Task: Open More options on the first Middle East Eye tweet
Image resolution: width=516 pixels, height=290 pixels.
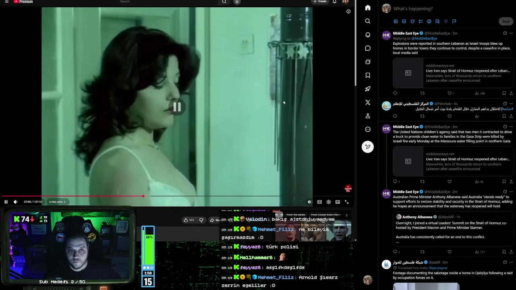Action: coord(512,33)
